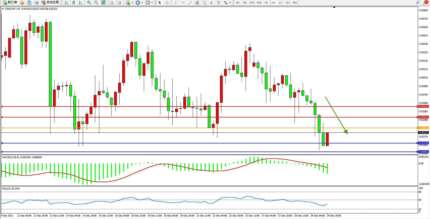Click the orange 0.92381 price line label
The width and height of the screenshot is (430, 219).
tap(423, 128)
